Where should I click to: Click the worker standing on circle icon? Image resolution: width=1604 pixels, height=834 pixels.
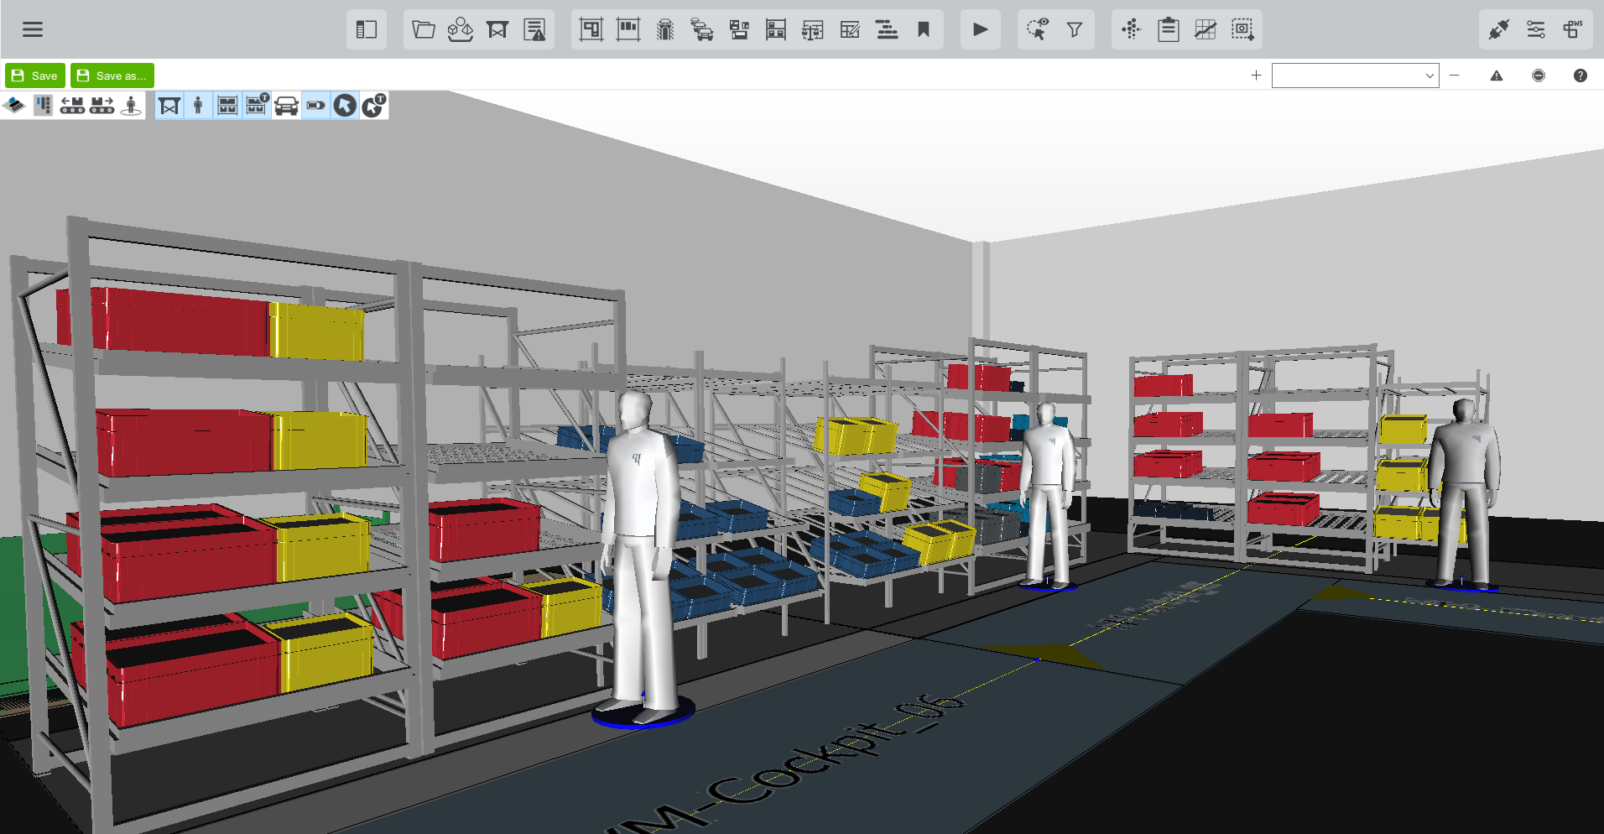pyautogui.click(x=132, y=105)
